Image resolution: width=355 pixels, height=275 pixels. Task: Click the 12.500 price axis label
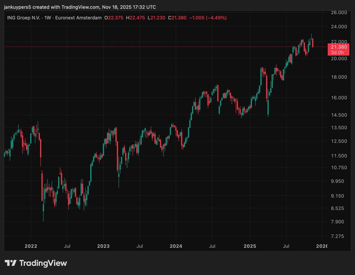339,141
